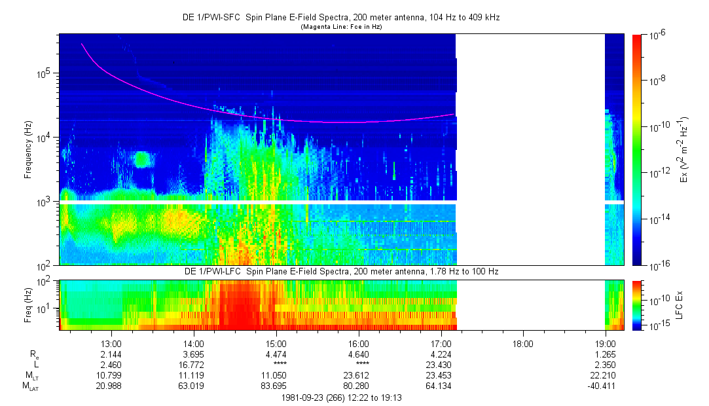
Task: Click the main Ex color bar
Action: click(637, 149)
